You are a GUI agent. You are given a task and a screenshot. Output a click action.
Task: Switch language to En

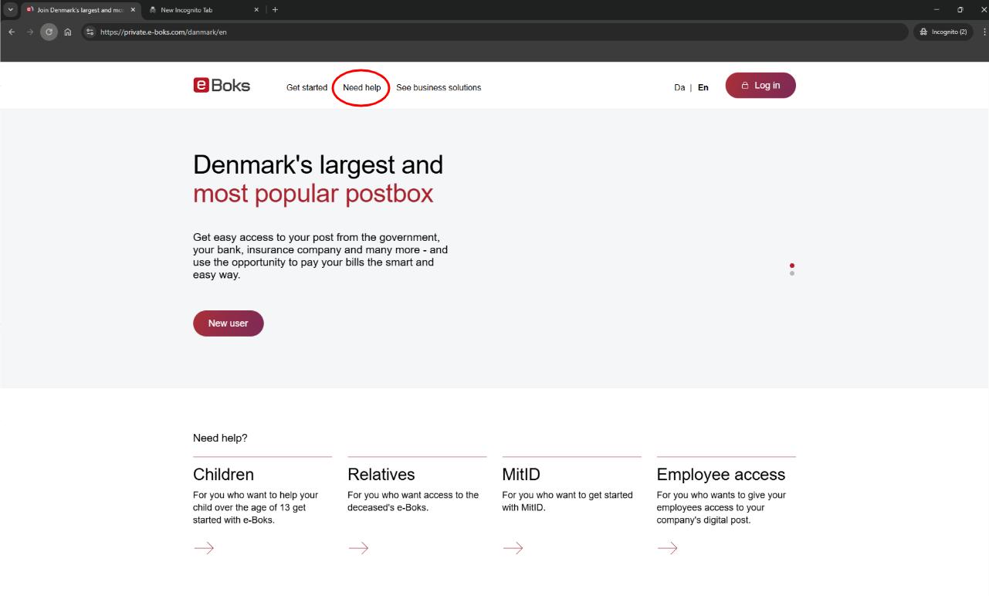703,88
